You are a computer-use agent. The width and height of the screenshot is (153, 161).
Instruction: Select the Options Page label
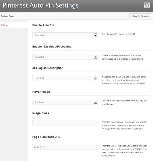pos(7,16)
